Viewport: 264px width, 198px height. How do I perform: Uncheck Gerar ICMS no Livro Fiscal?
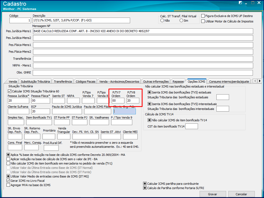tap(8, 181)
